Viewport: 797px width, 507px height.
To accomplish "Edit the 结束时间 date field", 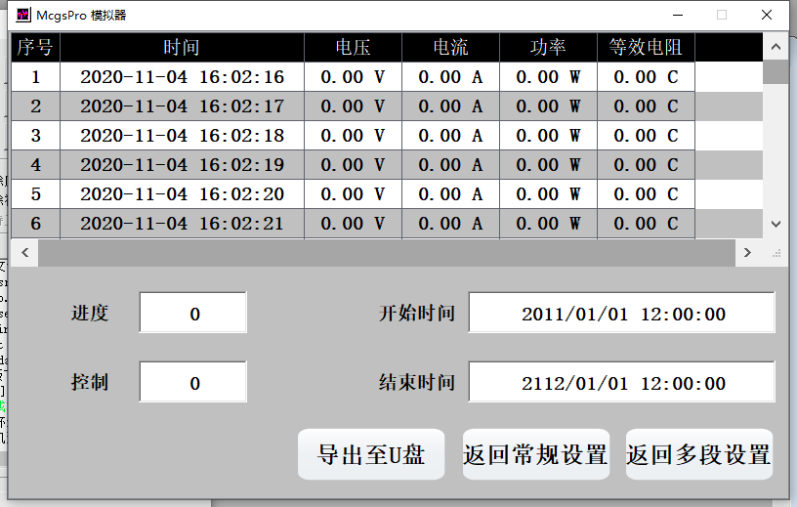I will coord(622,383).
